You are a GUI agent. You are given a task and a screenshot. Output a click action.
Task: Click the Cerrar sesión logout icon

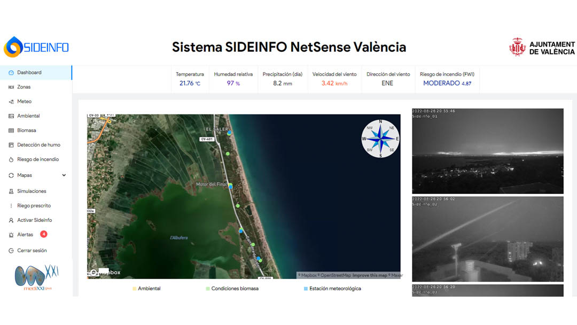click(x=11, y=251)
